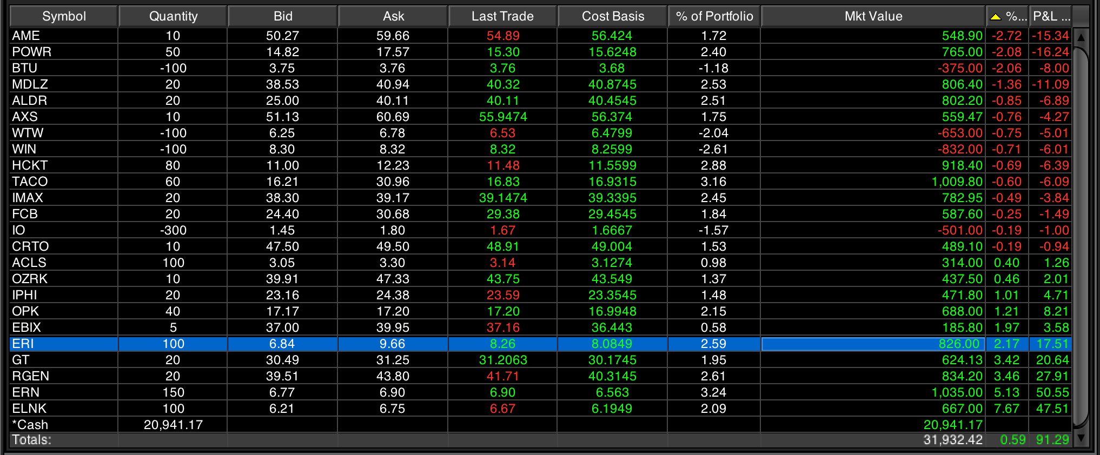Select the ALDR symbol cell
Screen dimensions: 1100x455
[x=64, y=101]
